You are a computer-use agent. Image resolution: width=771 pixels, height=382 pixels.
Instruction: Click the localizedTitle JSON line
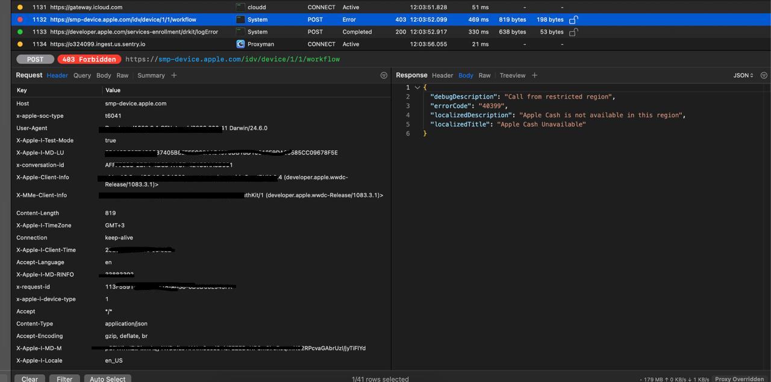(x=508, y=124)
